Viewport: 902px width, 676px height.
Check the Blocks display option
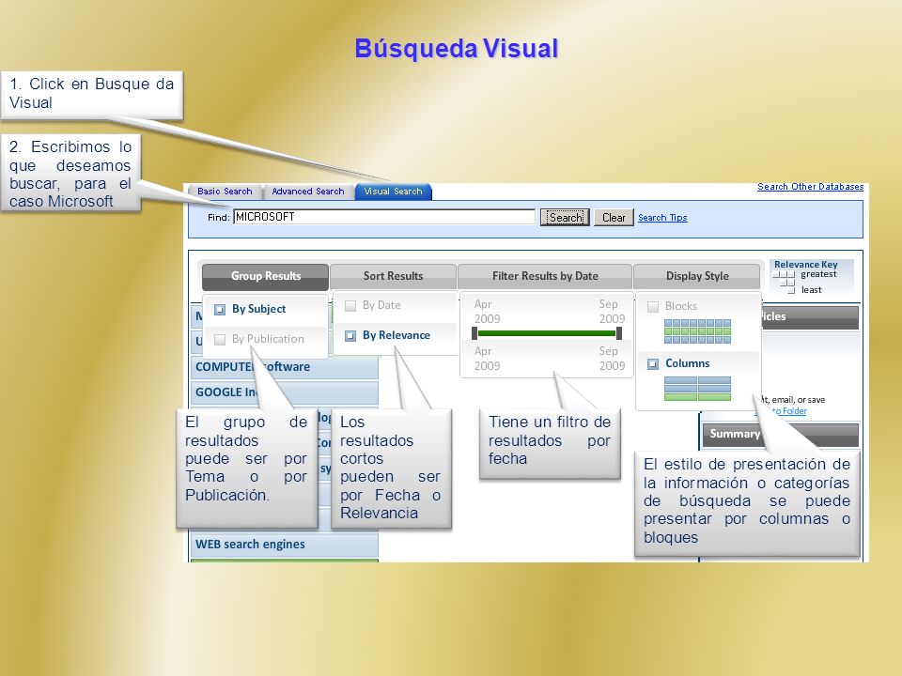653,306
